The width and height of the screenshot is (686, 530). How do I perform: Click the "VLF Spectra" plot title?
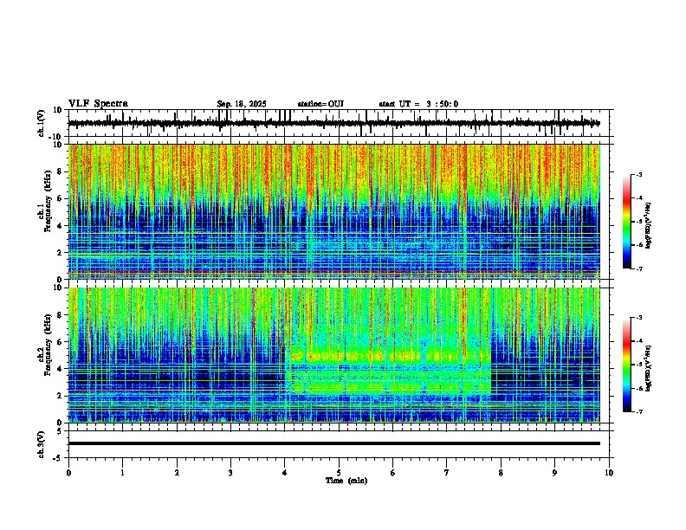[98, 104]
